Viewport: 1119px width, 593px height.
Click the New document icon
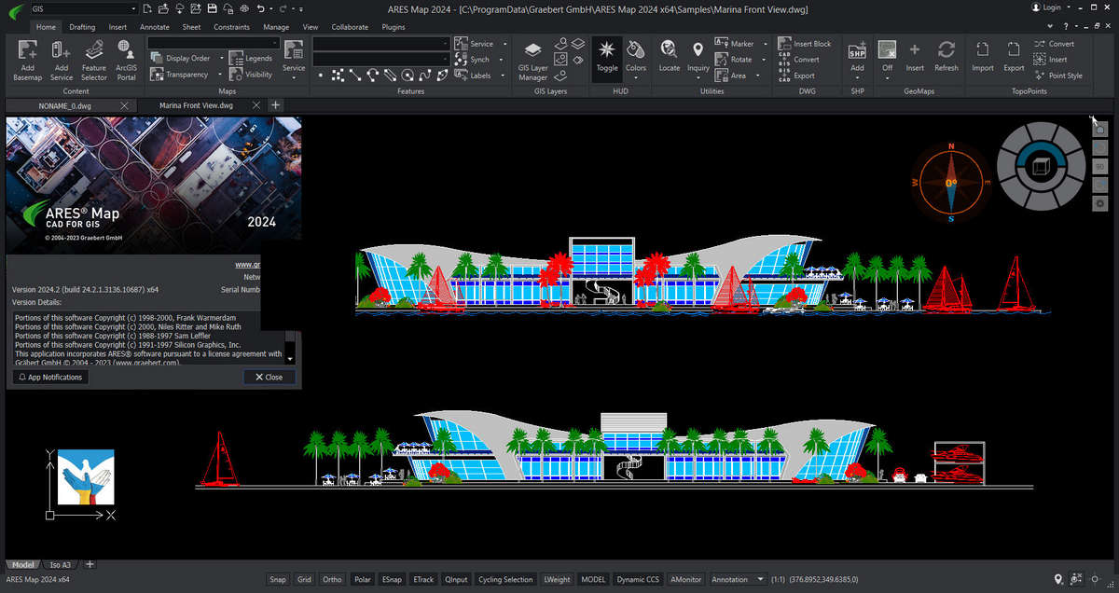[x=147, y=8]
